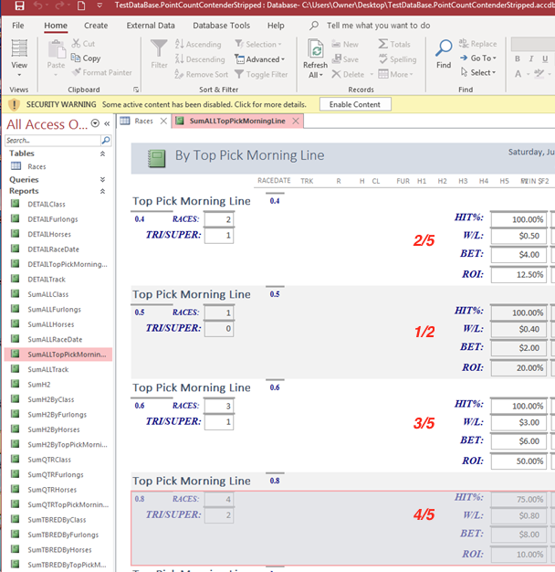This screenshot has height=572, width=555.
Task: Close the Races tab
Action: pos(163,122)
